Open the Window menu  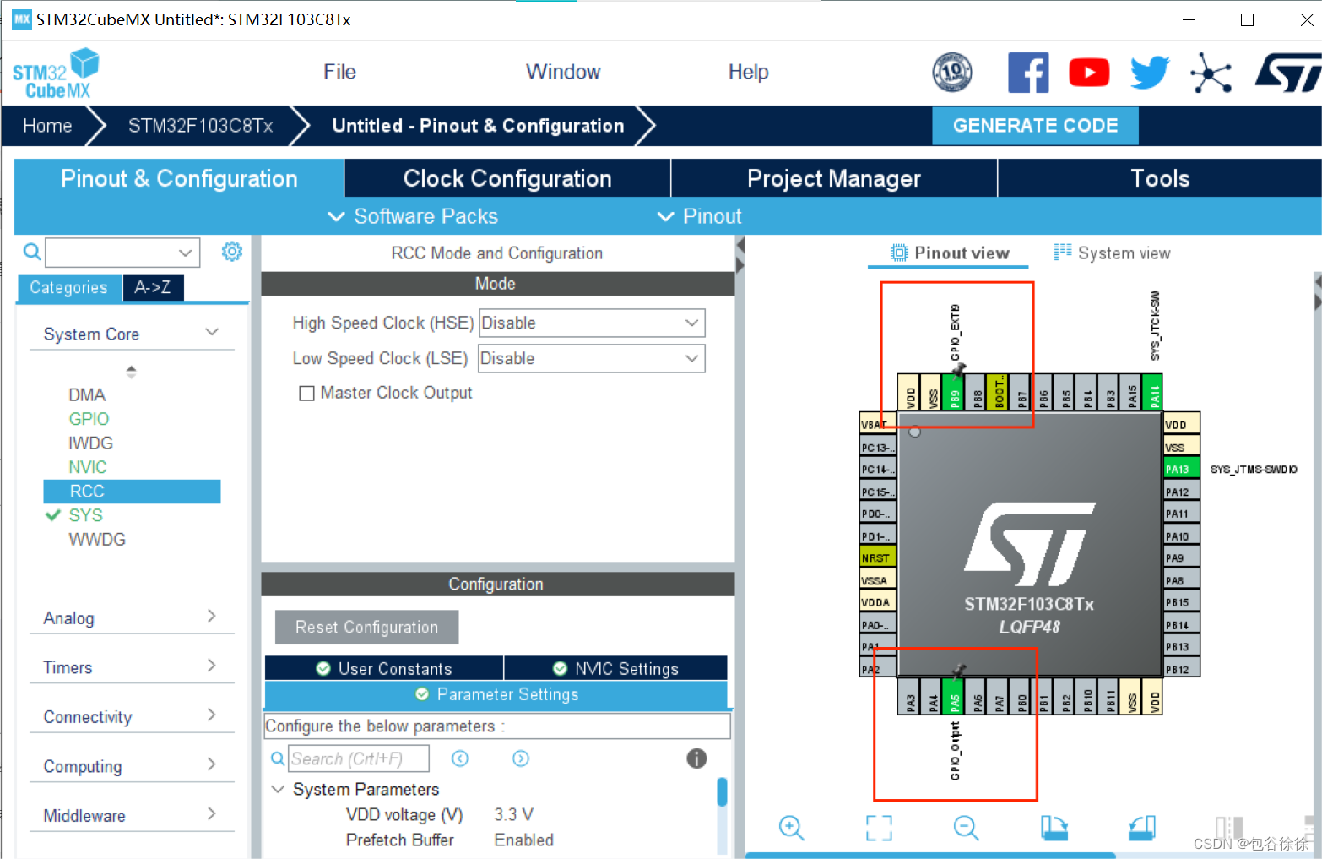563,72
